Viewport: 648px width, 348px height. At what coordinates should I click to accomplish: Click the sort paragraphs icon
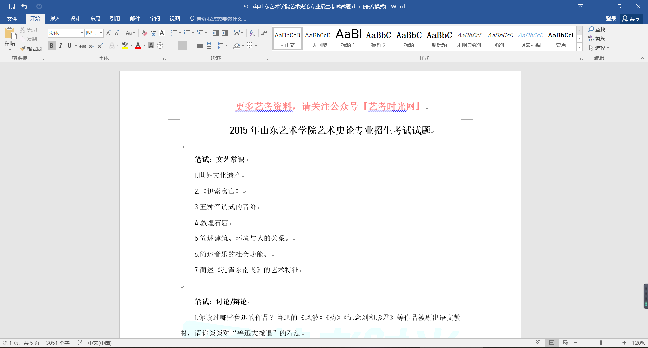pos(252,33)
